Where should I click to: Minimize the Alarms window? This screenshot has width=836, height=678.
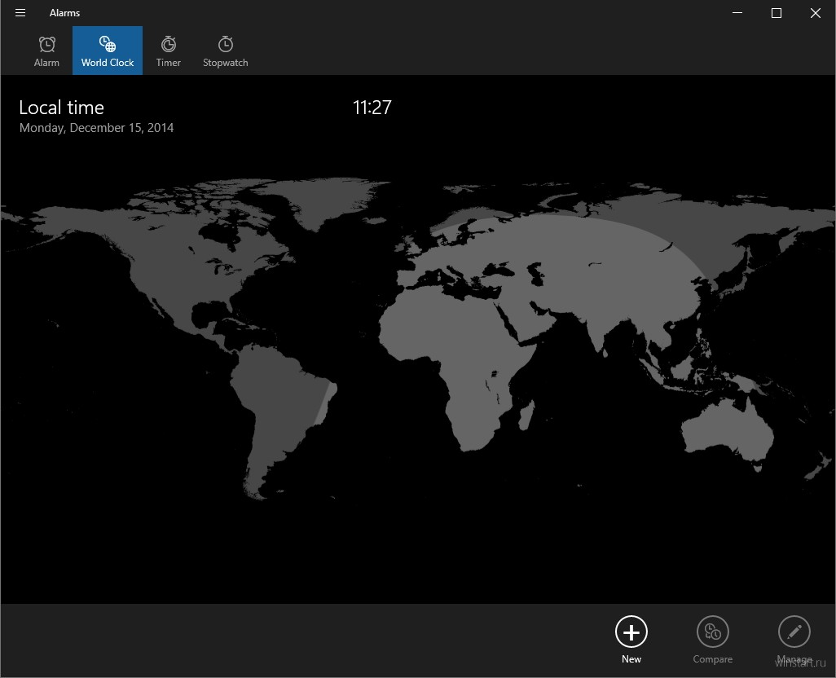point(737,13)
